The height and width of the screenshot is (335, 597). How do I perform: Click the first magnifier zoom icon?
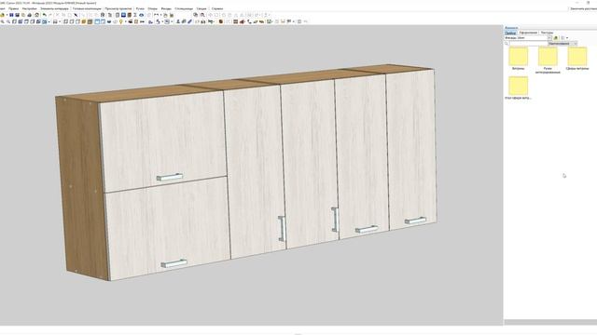pos(2,21)
